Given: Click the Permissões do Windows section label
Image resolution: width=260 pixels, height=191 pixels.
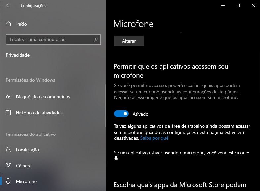Looking at the screenshot, I should click(x=30, y=80).
